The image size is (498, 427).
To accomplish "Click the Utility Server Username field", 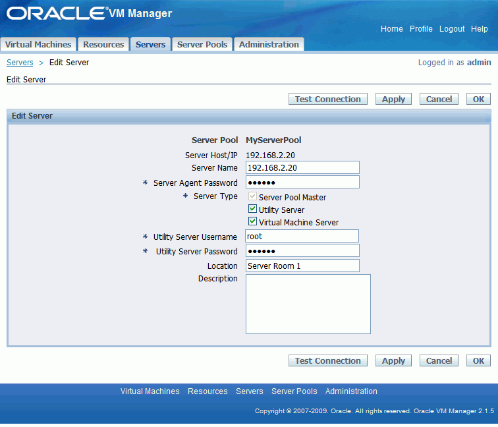I will pos(302,236).
